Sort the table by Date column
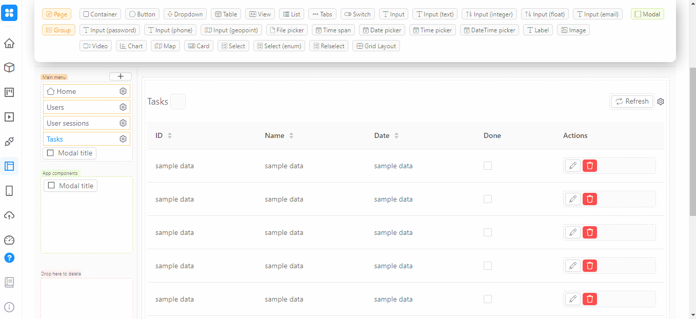Viewport: 696px width, 319px height. coord(396,136)
